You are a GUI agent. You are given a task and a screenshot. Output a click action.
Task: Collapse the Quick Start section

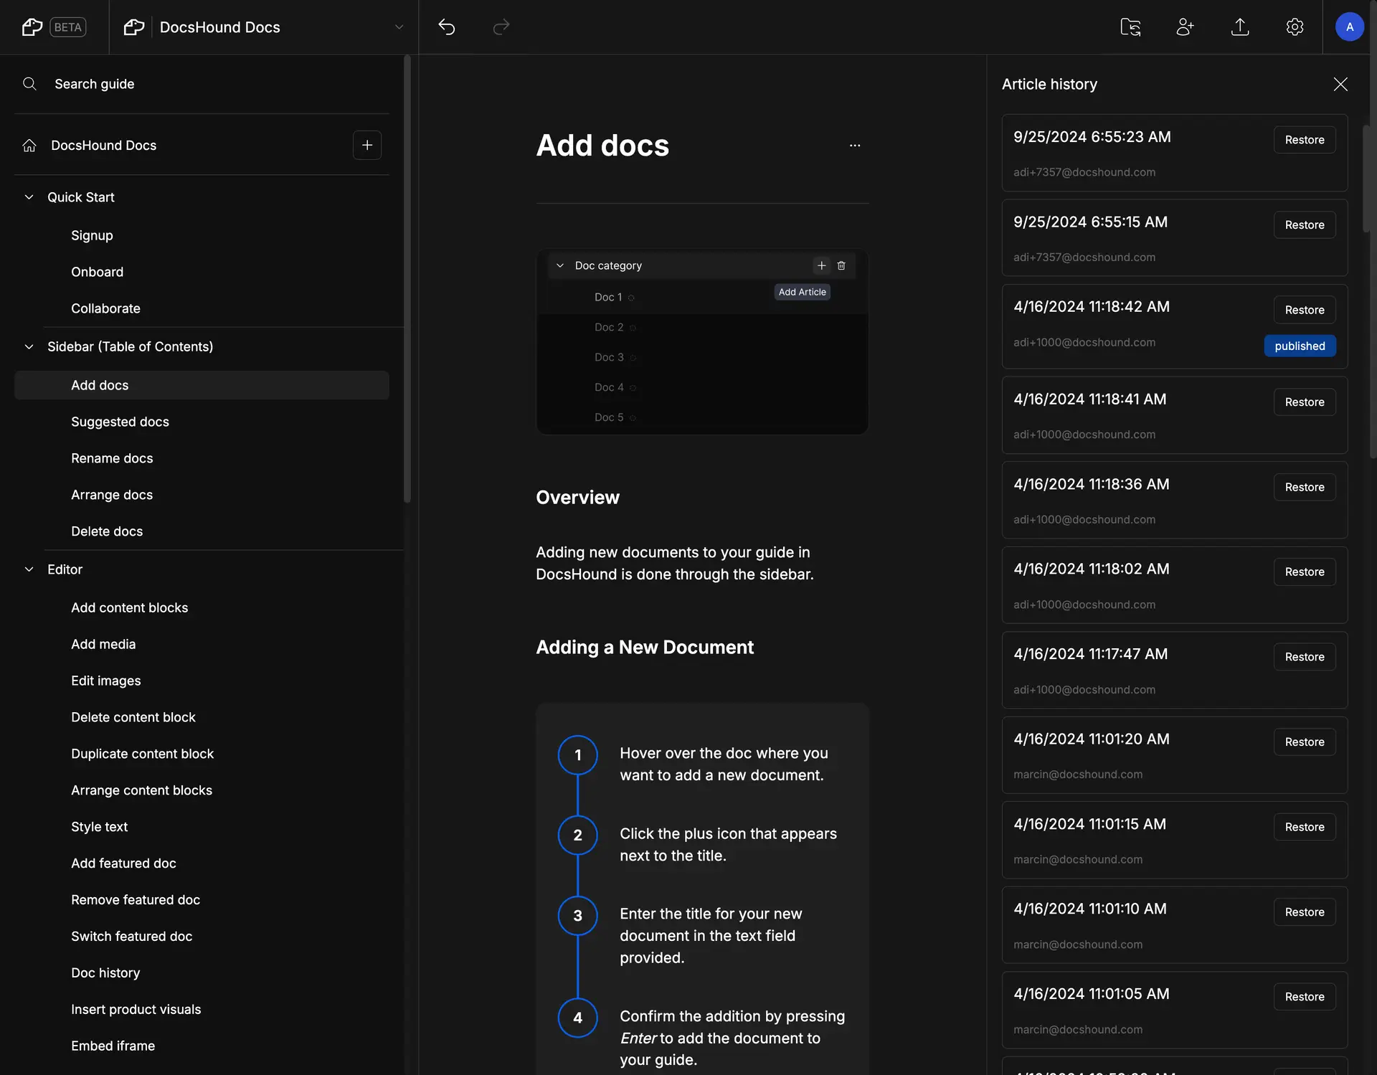pos(29,197)
